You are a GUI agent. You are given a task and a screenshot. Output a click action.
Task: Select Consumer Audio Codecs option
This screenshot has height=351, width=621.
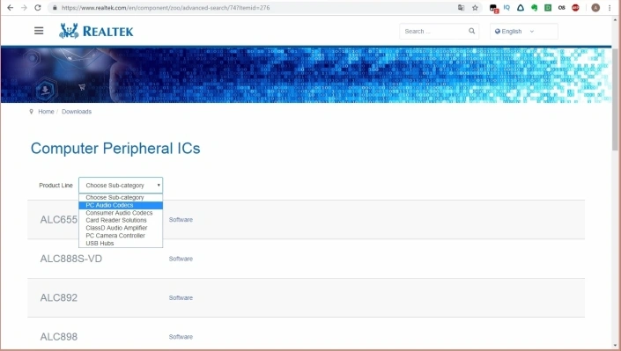tap(121, 213)
